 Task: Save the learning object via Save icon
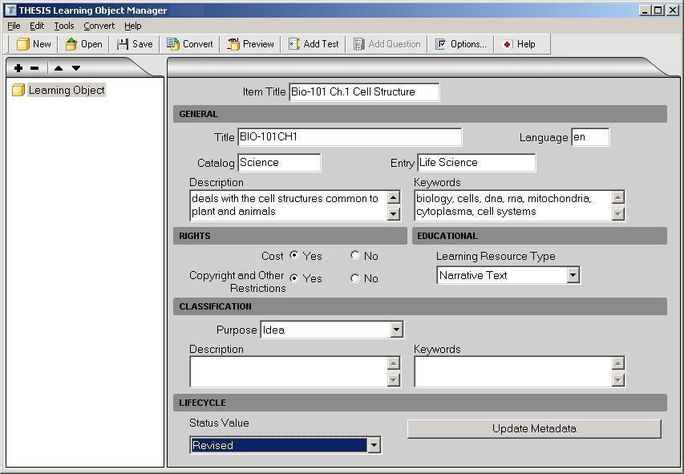[135, 44]
